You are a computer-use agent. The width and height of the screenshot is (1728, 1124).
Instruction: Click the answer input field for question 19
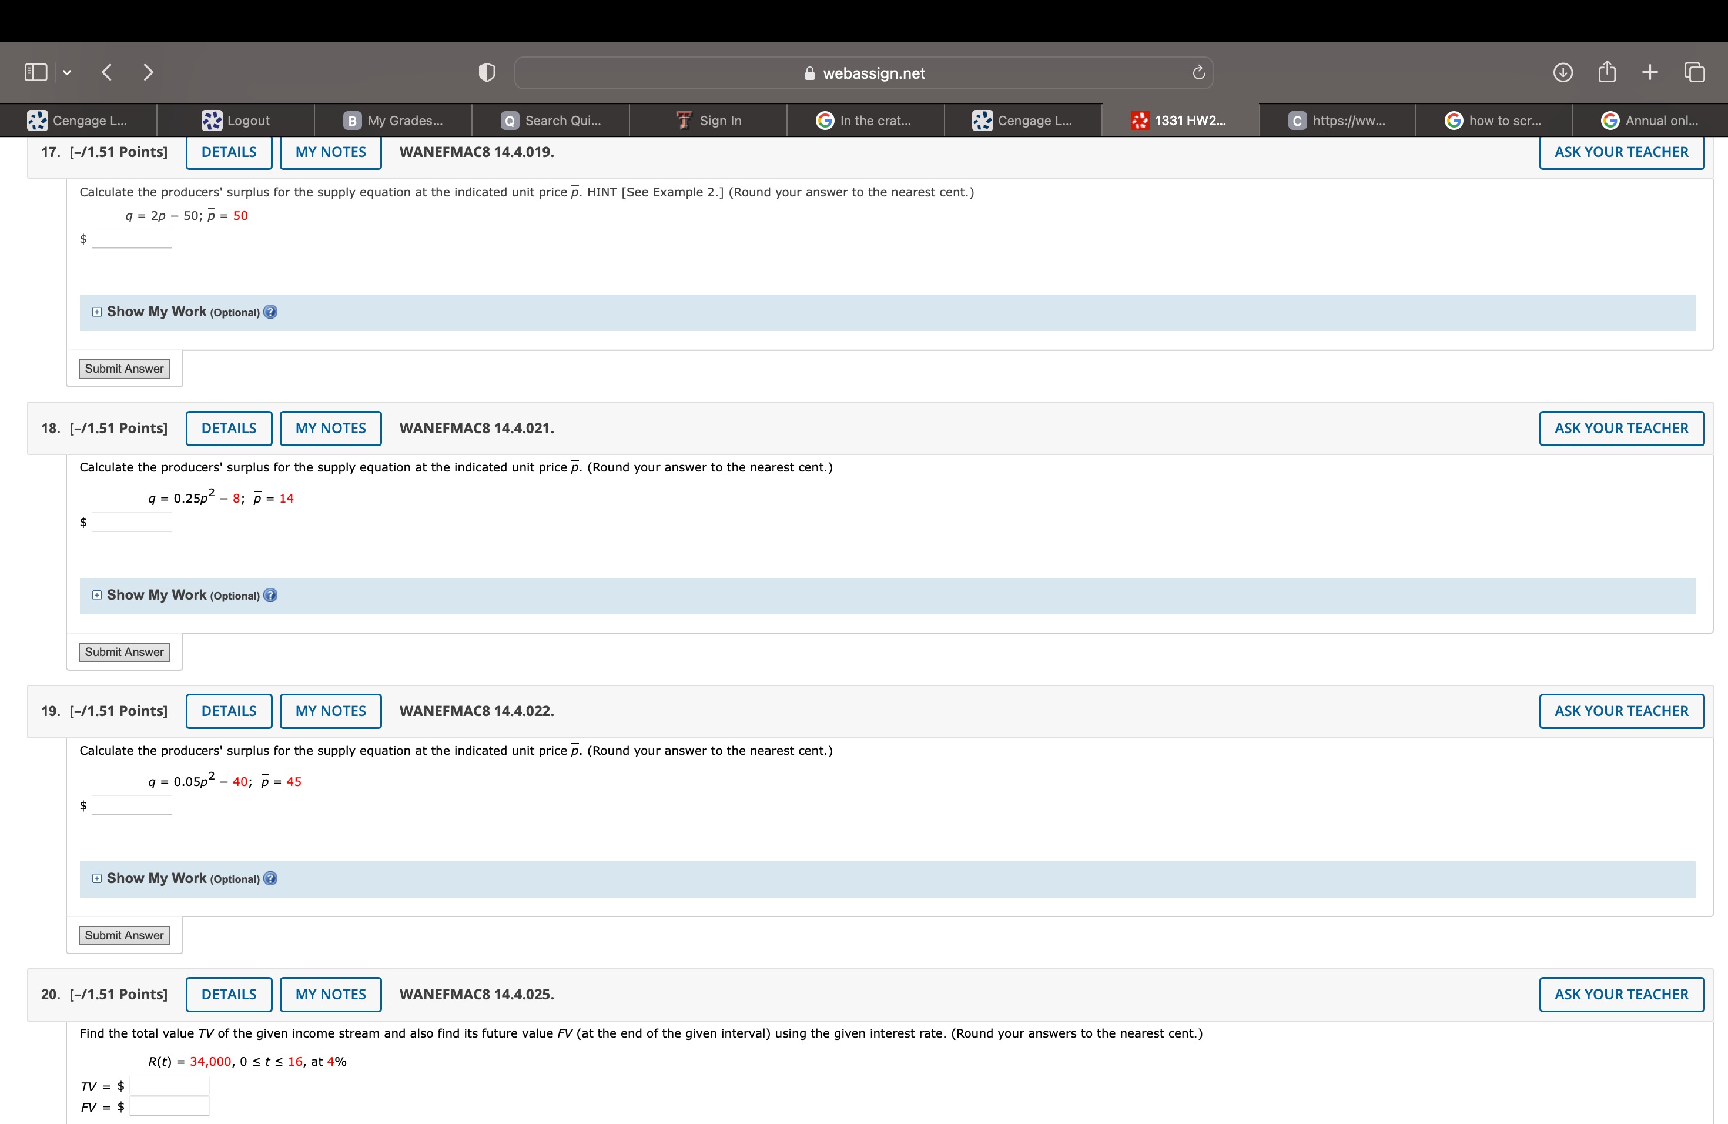tap(132, 805)
